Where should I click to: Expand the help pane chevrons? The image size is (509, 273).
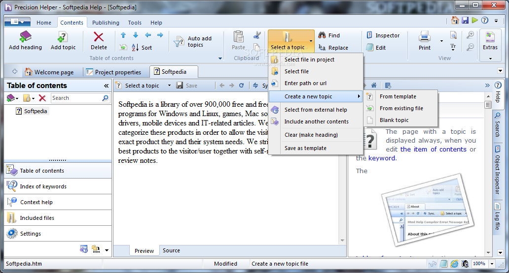pyautogui.click(x=487, y=86)
